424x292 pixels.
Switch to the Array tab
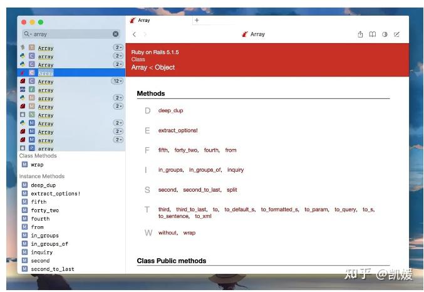160,20
